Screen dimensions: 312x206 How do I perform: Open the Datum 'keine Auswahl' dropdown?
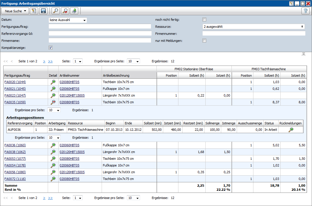pyautogui.click(x=68, y=20)
